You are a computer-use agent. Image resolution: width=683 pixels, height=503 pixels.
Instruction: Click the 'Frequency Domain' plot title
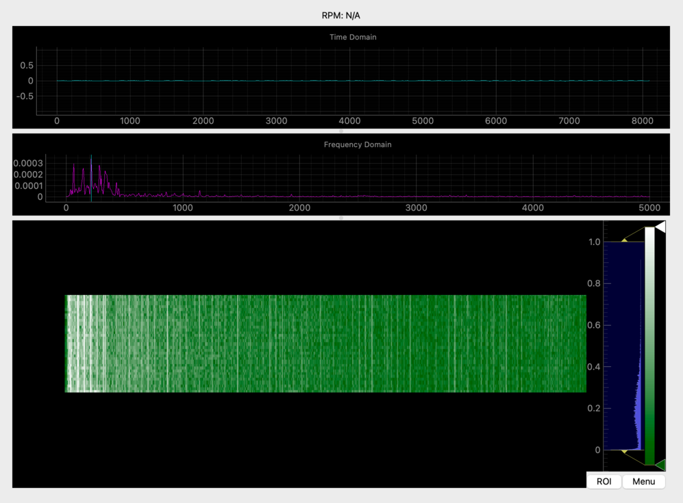[358, 144]
